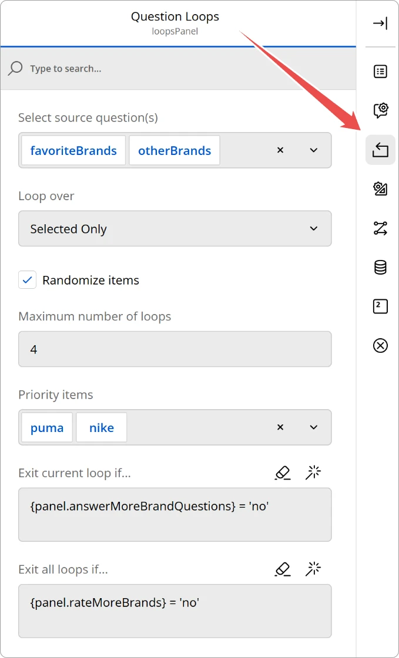Open magic wand editor for 'Exit all loops if'
The image size is (399, 658).
point(314,569)
